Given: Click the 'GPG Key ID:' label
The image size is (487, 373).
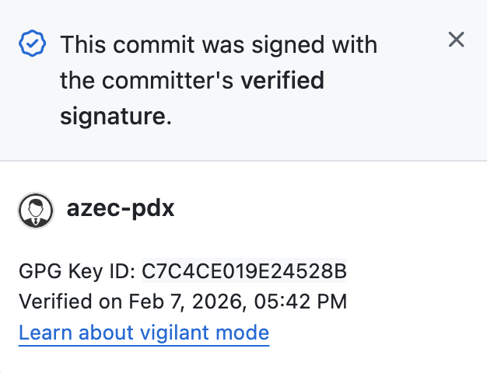Looking at the screenshot, I should pyautogui.click(x=78, y=271).
